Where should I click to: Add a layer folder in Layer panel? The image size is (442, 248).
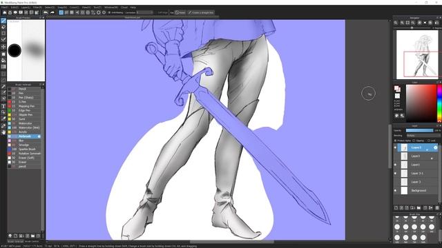click(419, 208)
